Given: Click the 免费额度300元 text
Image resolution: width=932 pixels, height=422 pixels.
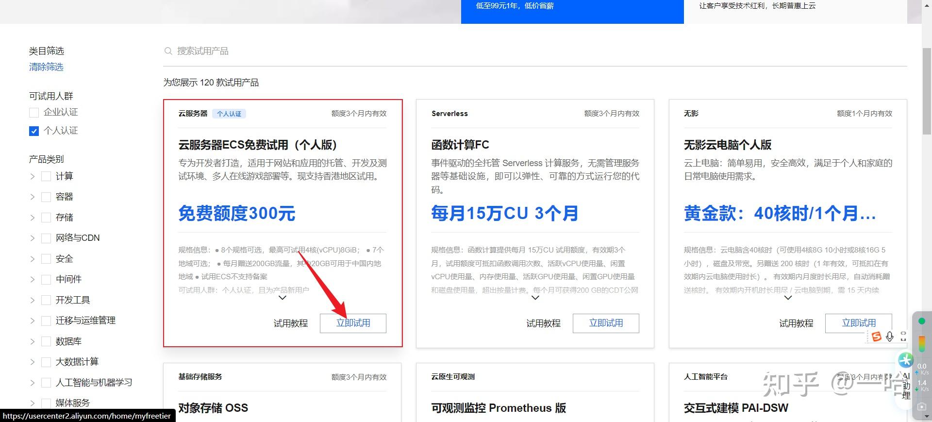Looking at the screenshot, I should click(237, 214).
